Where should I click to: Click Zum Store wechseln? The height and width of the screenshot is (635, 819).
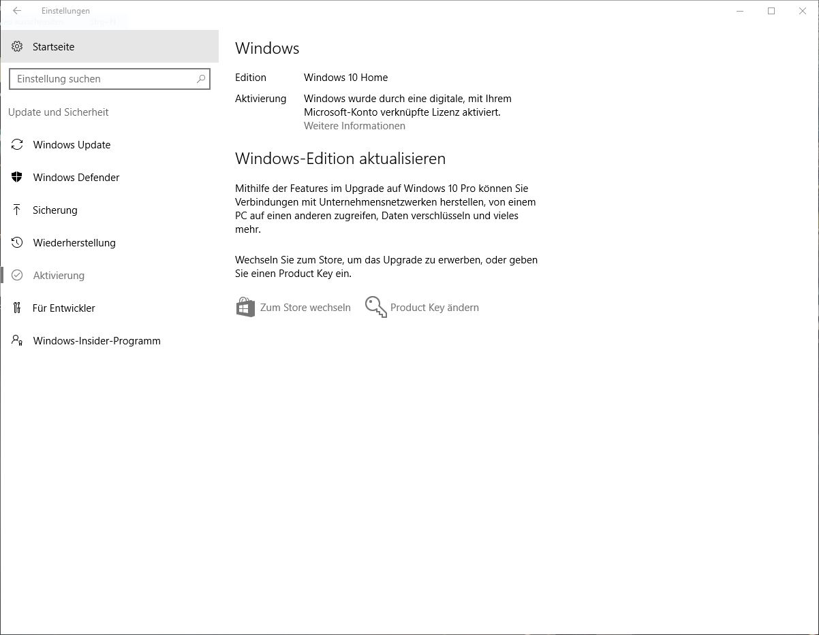[x=294, y=308]
